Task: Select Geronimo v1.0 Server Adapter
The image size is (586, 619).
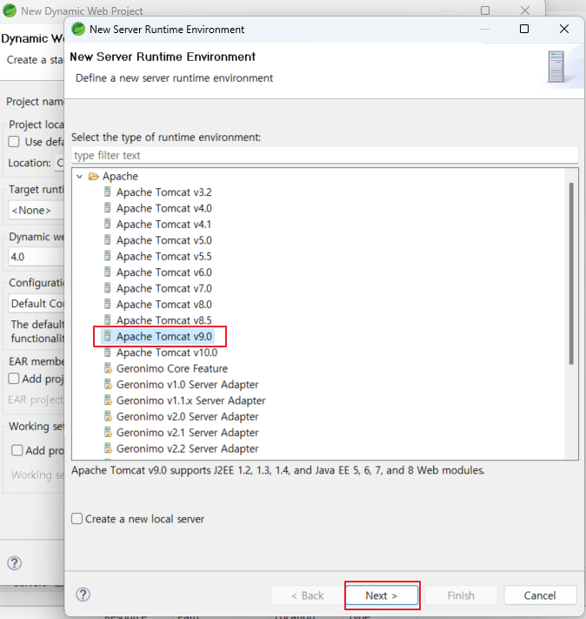Action: (x=187, y=385)
